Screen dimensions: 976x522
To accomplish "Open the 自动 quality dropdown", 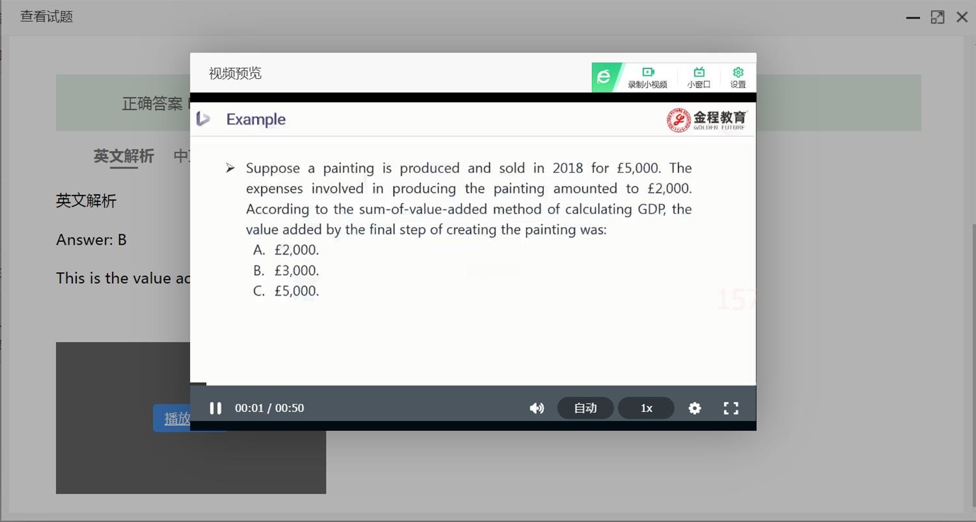I will (586, 408).
